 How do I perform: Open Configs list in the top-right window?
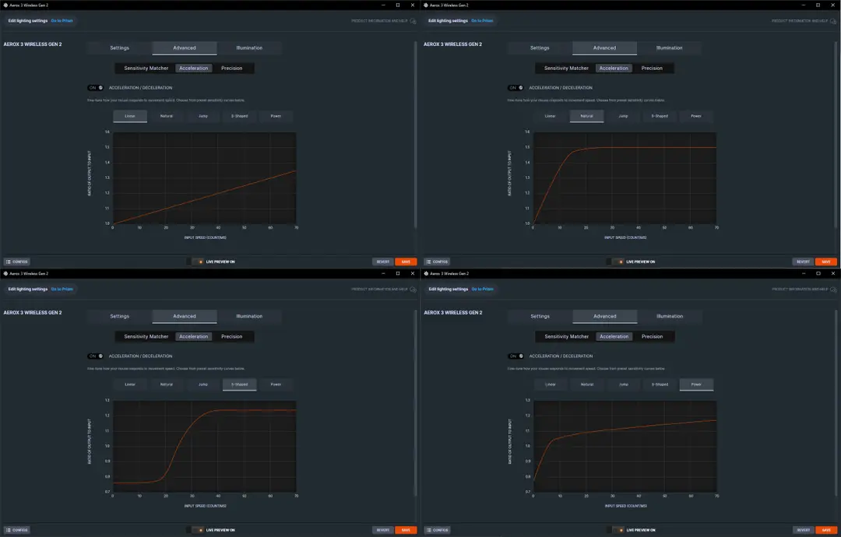point(437,261)
